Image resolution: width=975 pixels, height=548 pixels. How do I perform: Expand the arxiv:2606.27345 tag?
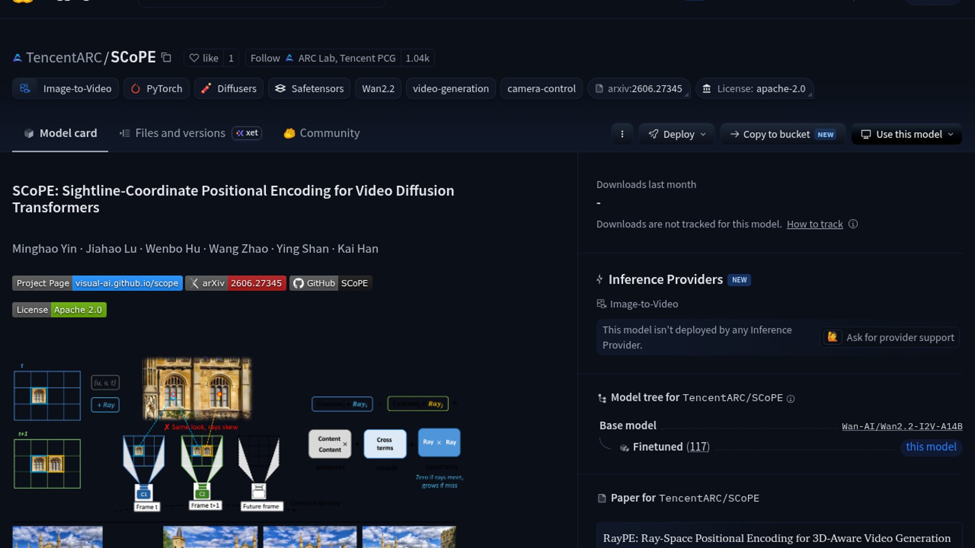point(639,88)
